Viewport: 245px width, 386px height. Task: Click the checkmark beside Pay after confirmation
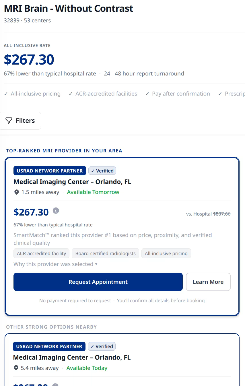[x=147, y=94]
